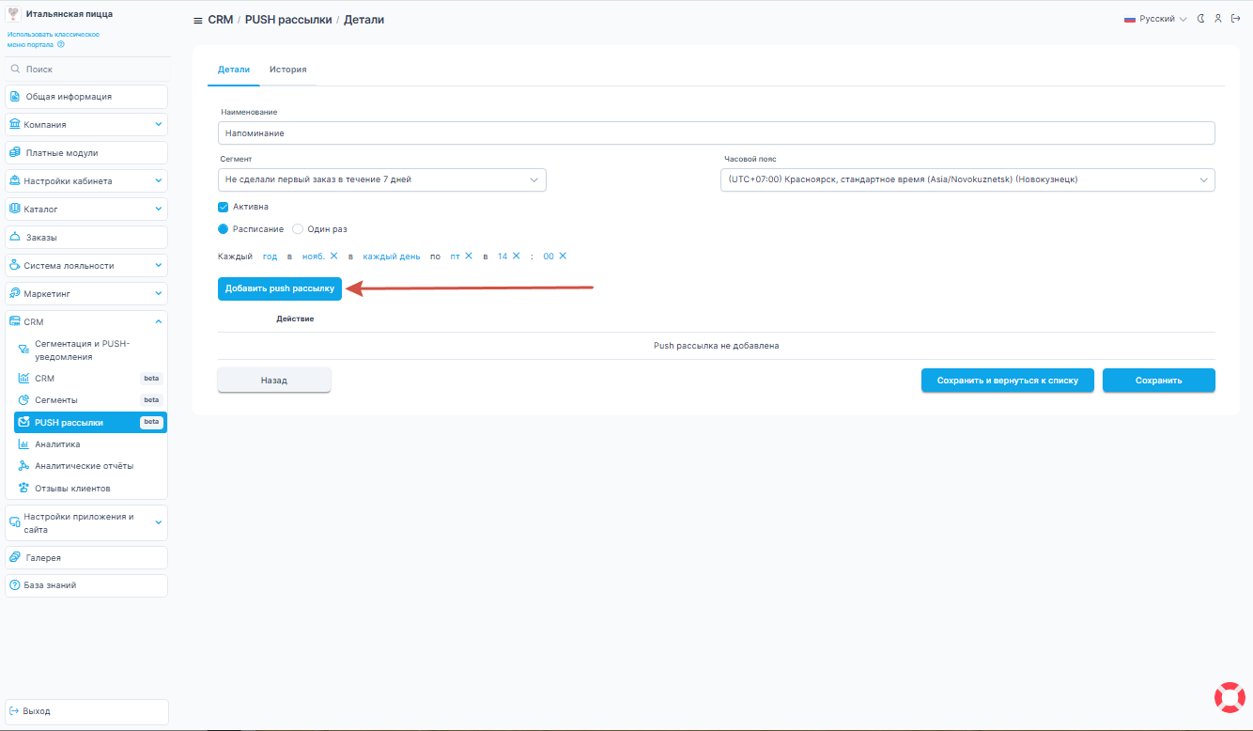Open the CRM beta subsection

tap(90, 379)
